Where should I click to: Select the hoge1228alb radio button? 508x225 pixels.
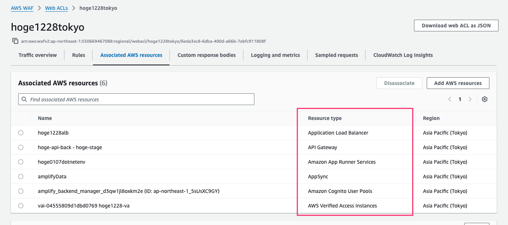coord(21,133)
